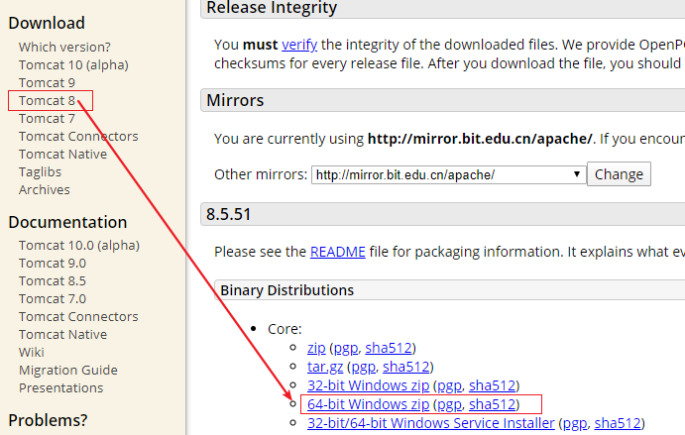Image resolution: width=685 pixels, height=435 pixels.
Task: Expand the Other mirrors dropdown
Action: (x=449, y=174)
